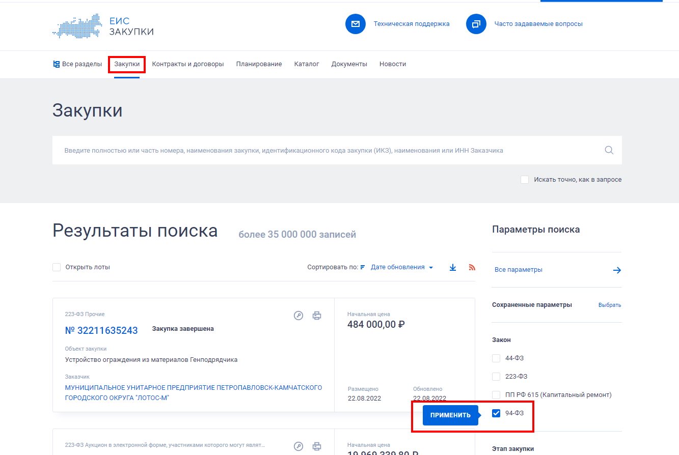Uncheck the 94-ФЗ law filter
Screen dimensions: 679x455
(x=496, y=413)
